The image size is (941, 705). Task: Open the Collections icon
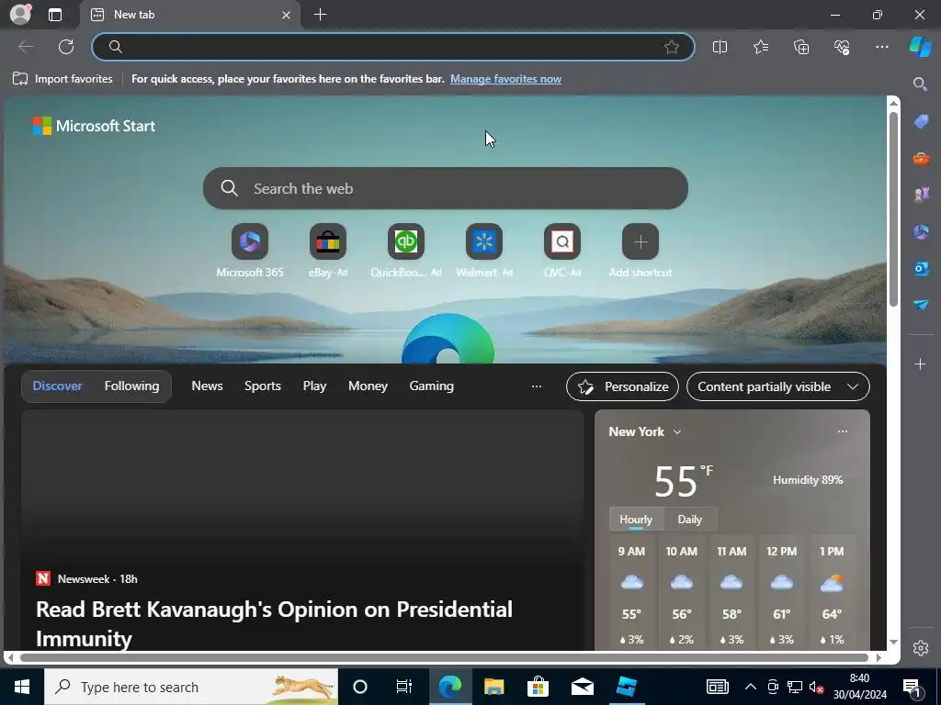801,47
